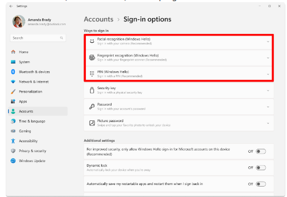Click the Windows Update icon
This screenshot has width=287, height=197.
(13, 161)
